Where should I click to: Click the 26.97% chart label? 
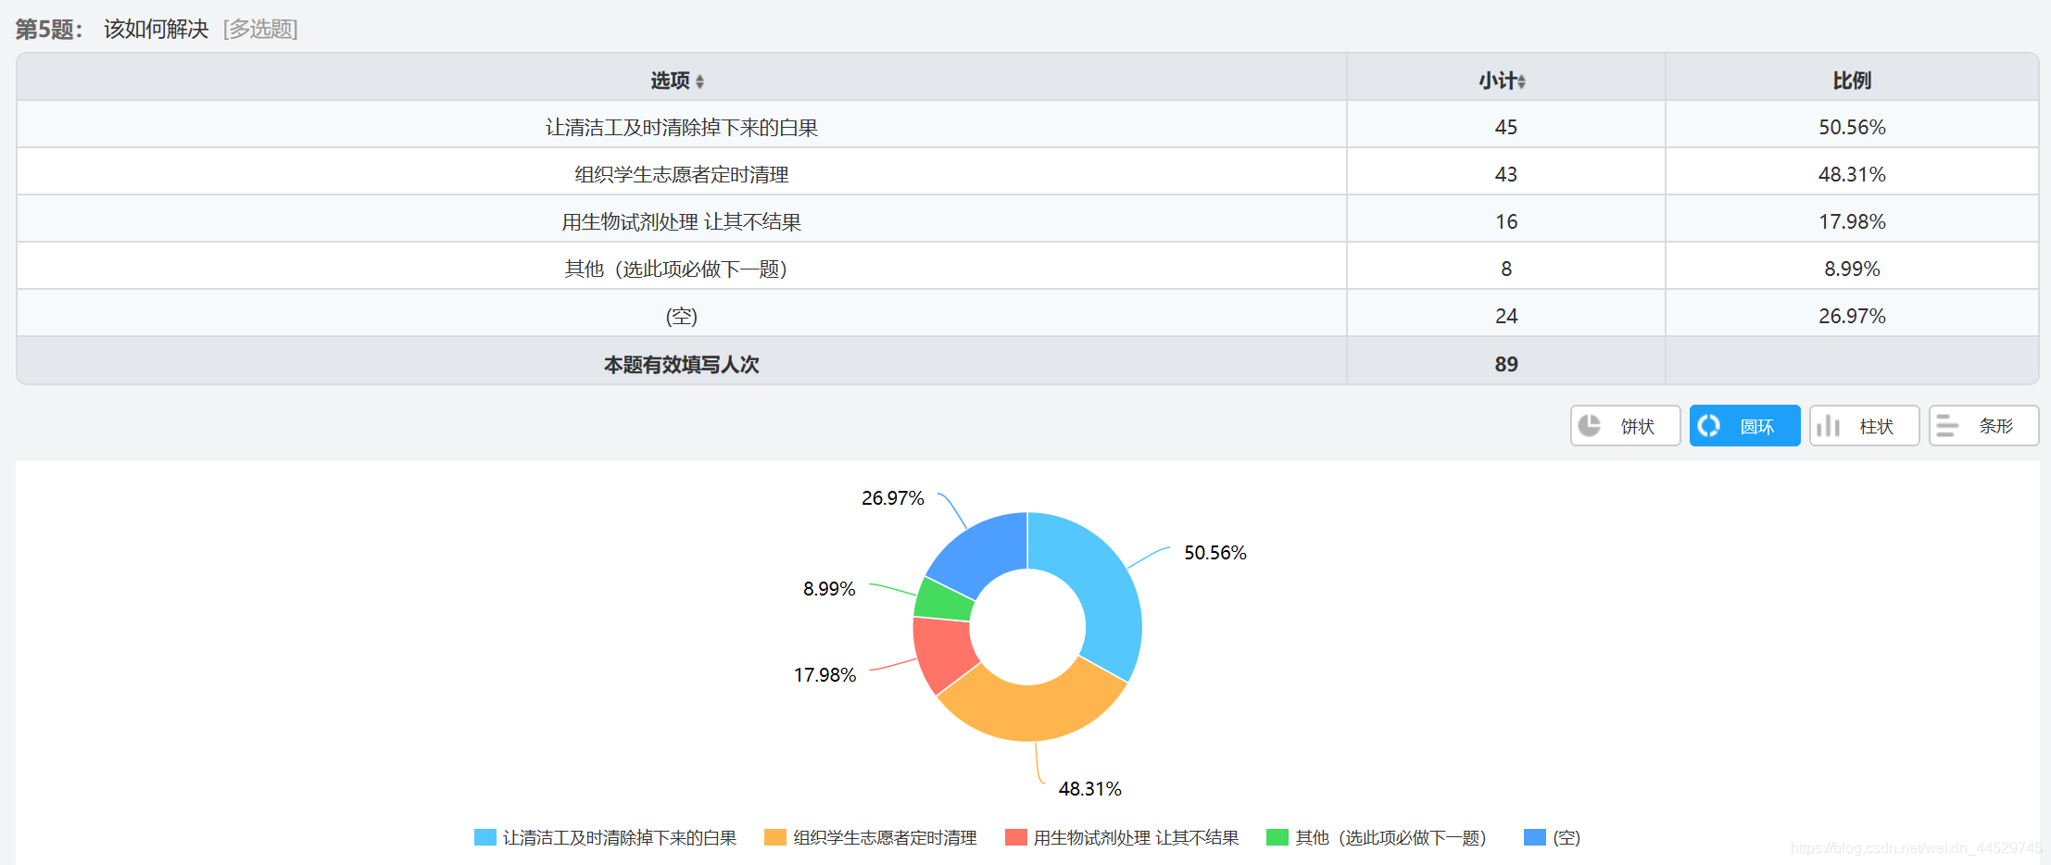[x=893, y=498]
